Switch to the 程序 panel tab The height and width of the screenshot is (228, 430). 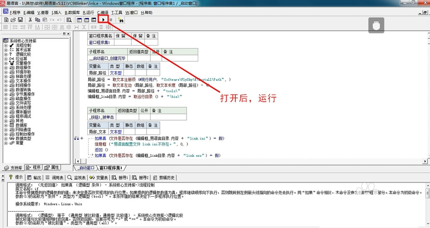33,167
